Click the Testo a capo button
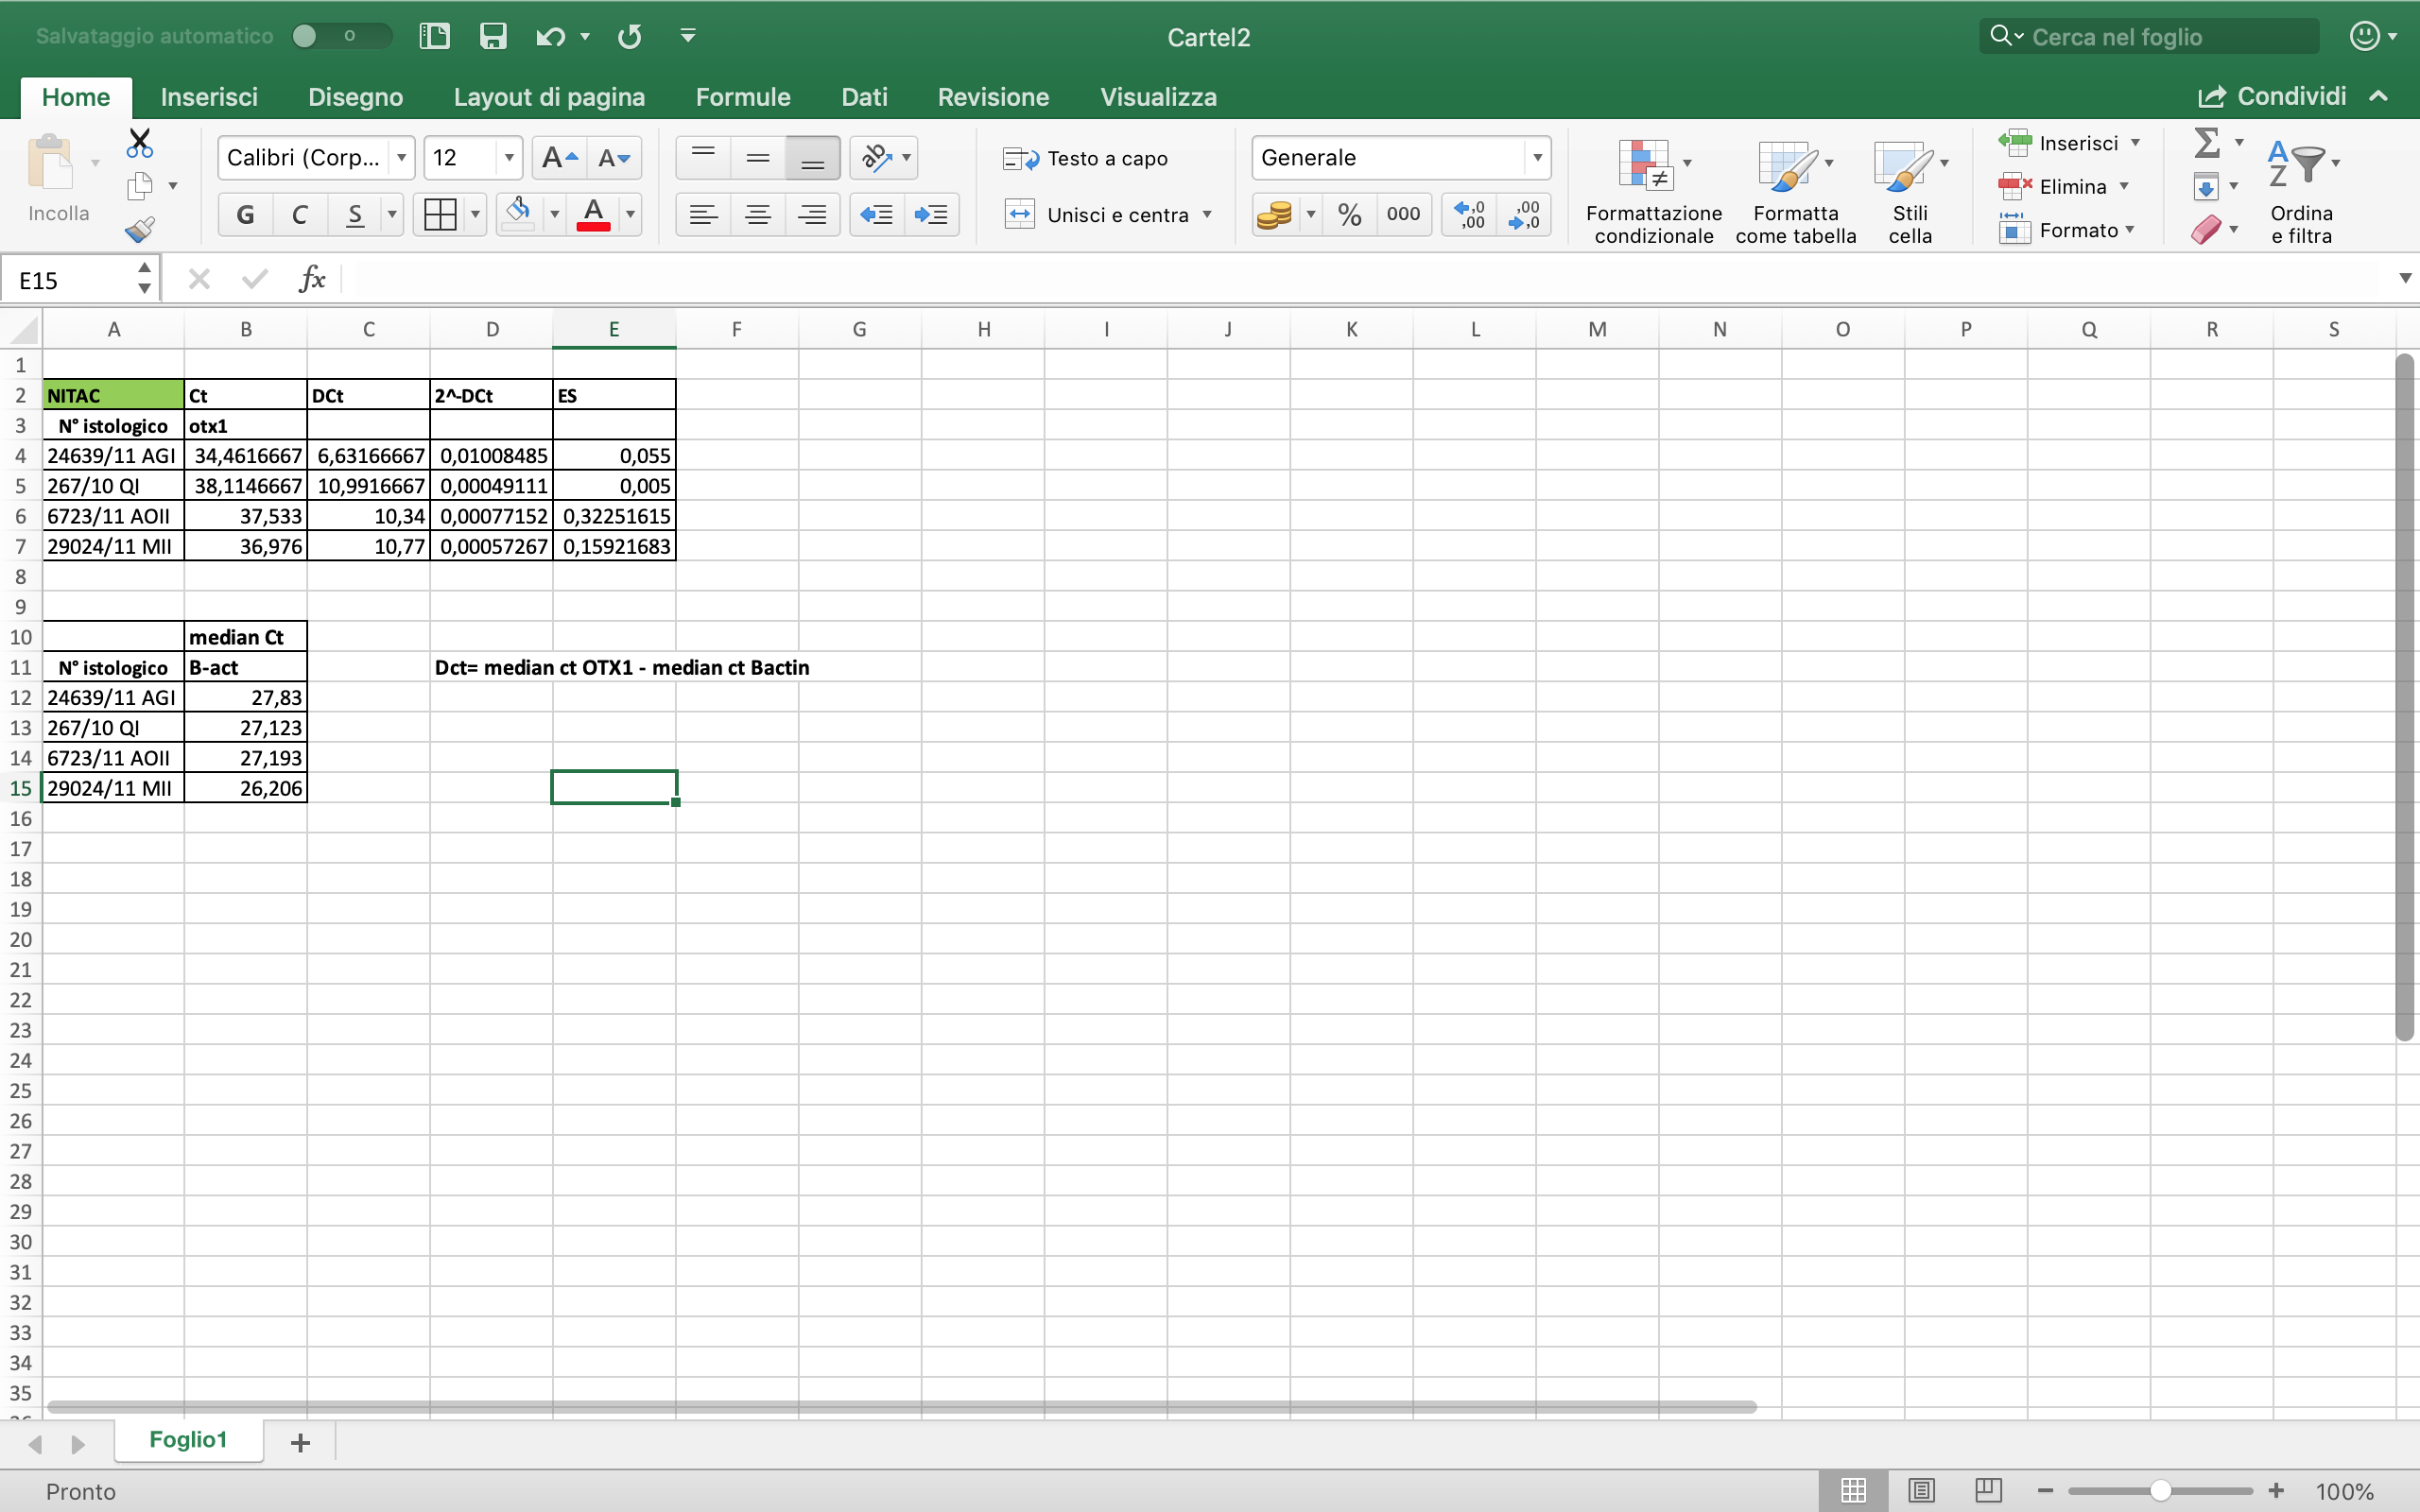Image resolution: width=2420 pixels, height=1512 pixels. 1086,158
